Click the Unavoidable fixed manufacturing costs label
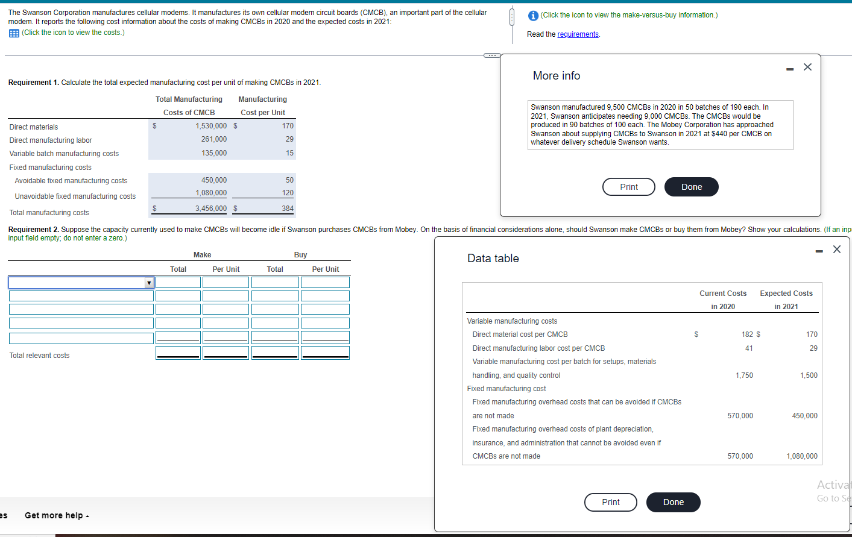852x537 pixels. (x=75, y=196)
